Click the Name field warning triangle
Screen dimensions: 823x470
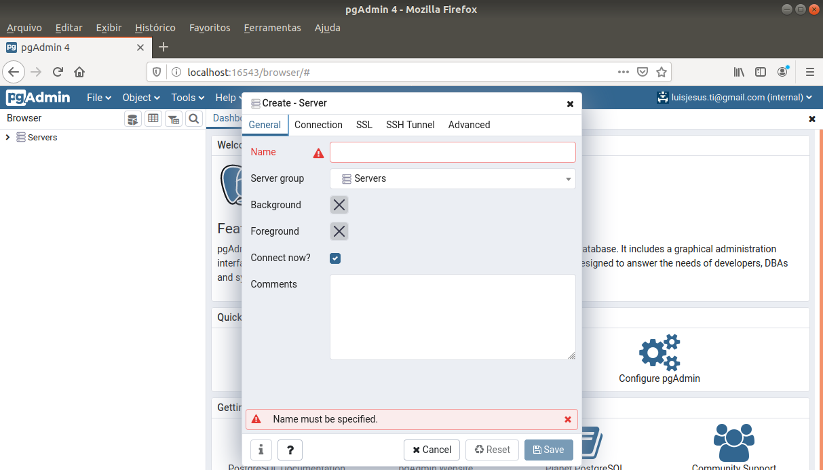pos(318,153)
